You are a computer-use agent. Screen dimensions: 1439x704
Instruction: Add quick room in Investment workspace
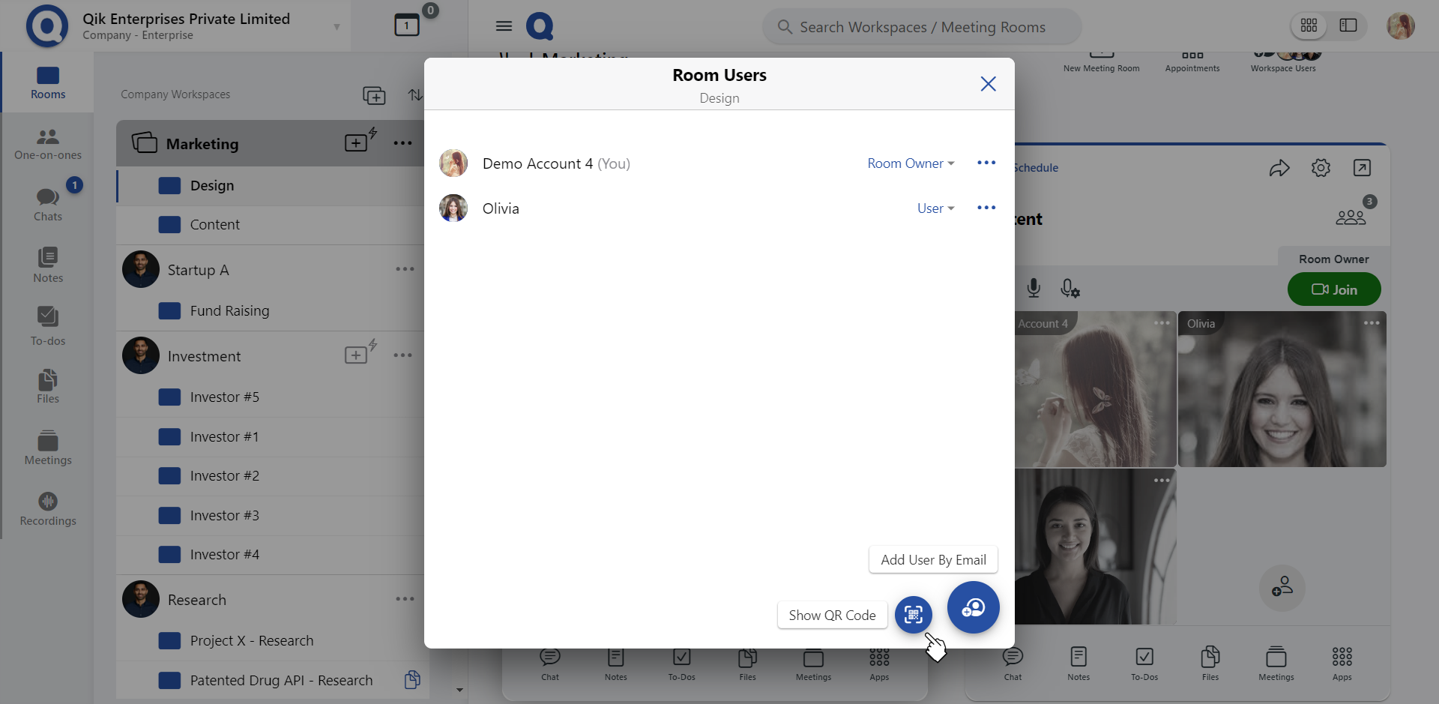coord(360,353)
